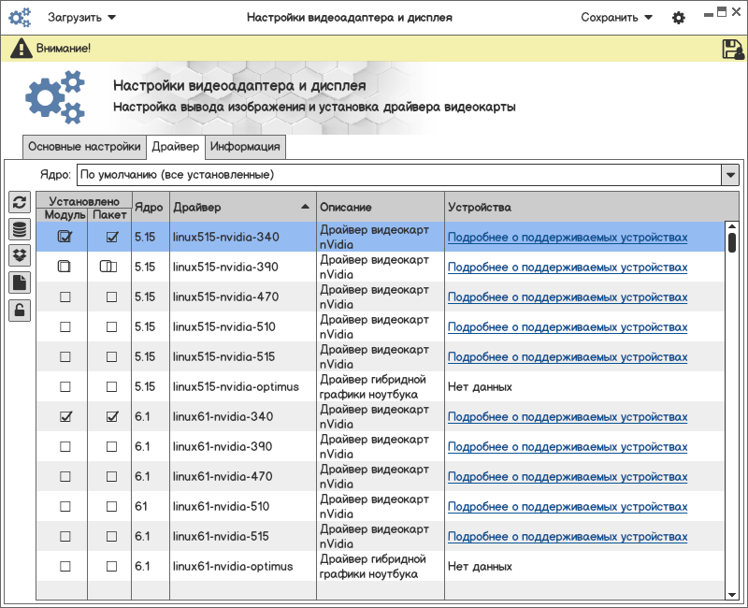Image resolution: width=748 pixels, height=608 pixels.
Task: Open supported devices link for linux515-nvidia-390
Action: coord(567,268)
